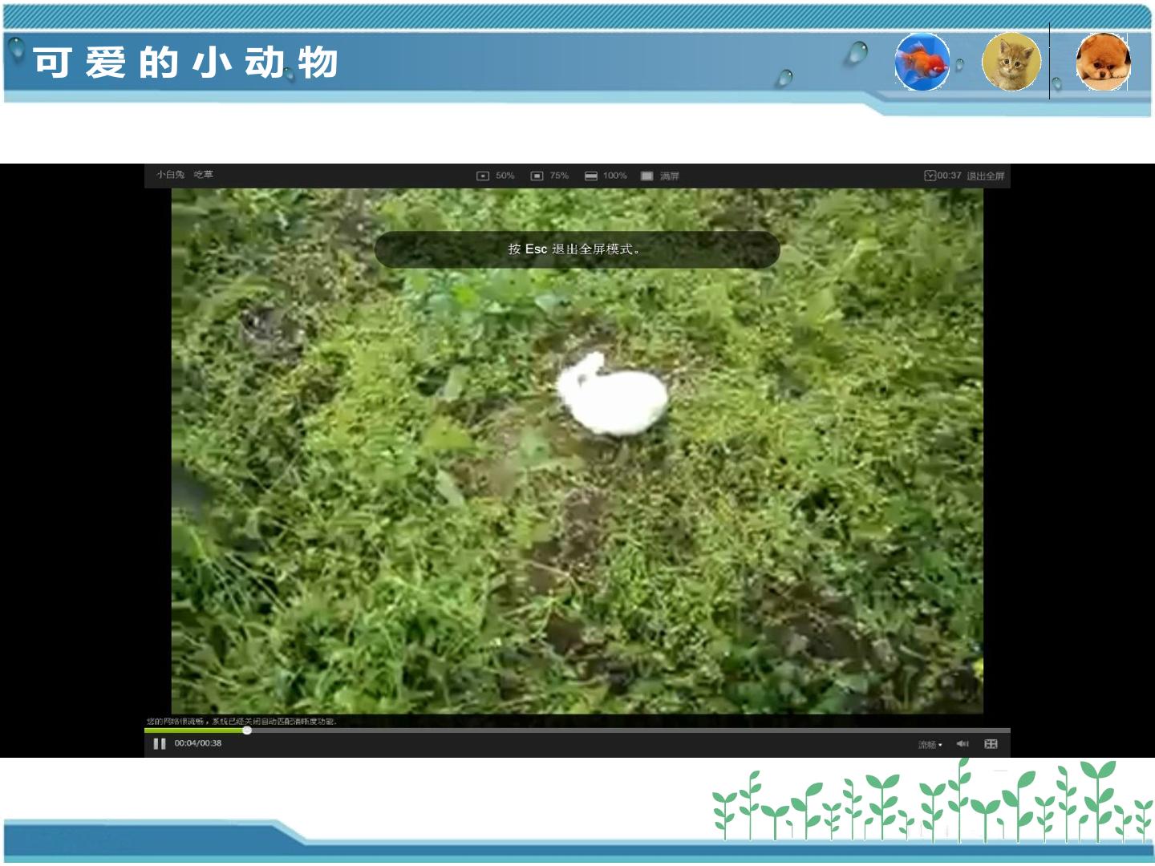Click the 可爱的小动物 slide title
Viewport: 1155px width, 866px height.
click(x=185, y=63)
